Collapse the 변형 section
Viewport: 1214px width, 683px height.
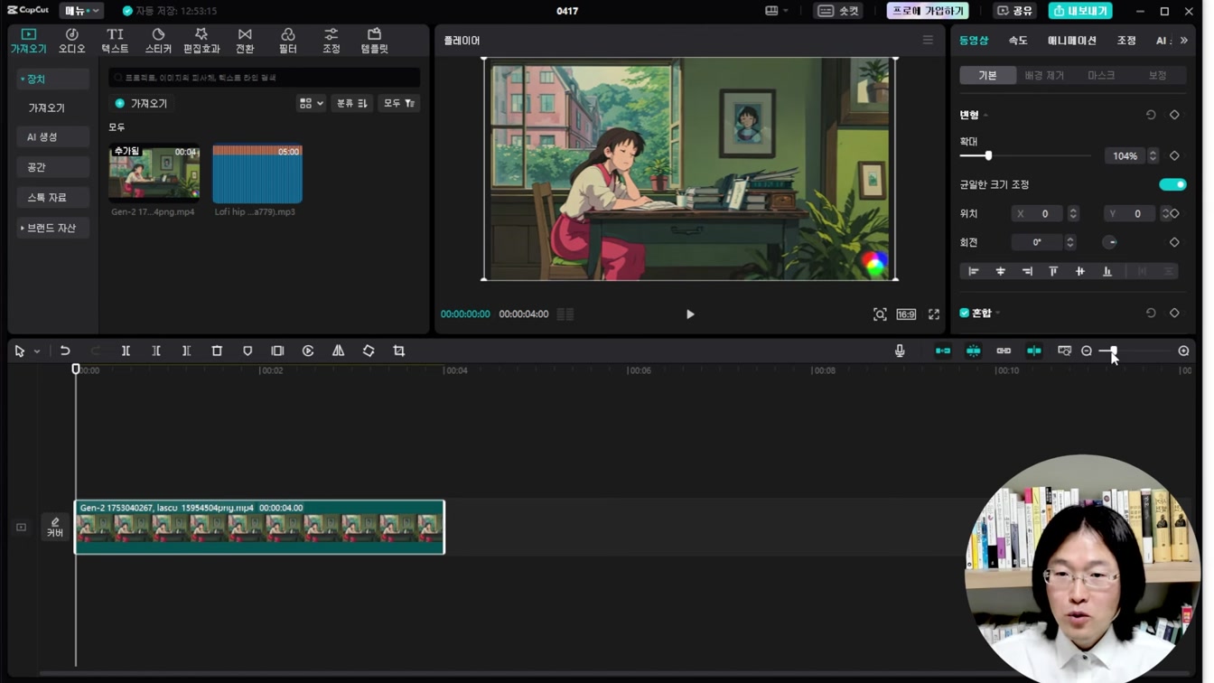point(985,116)
